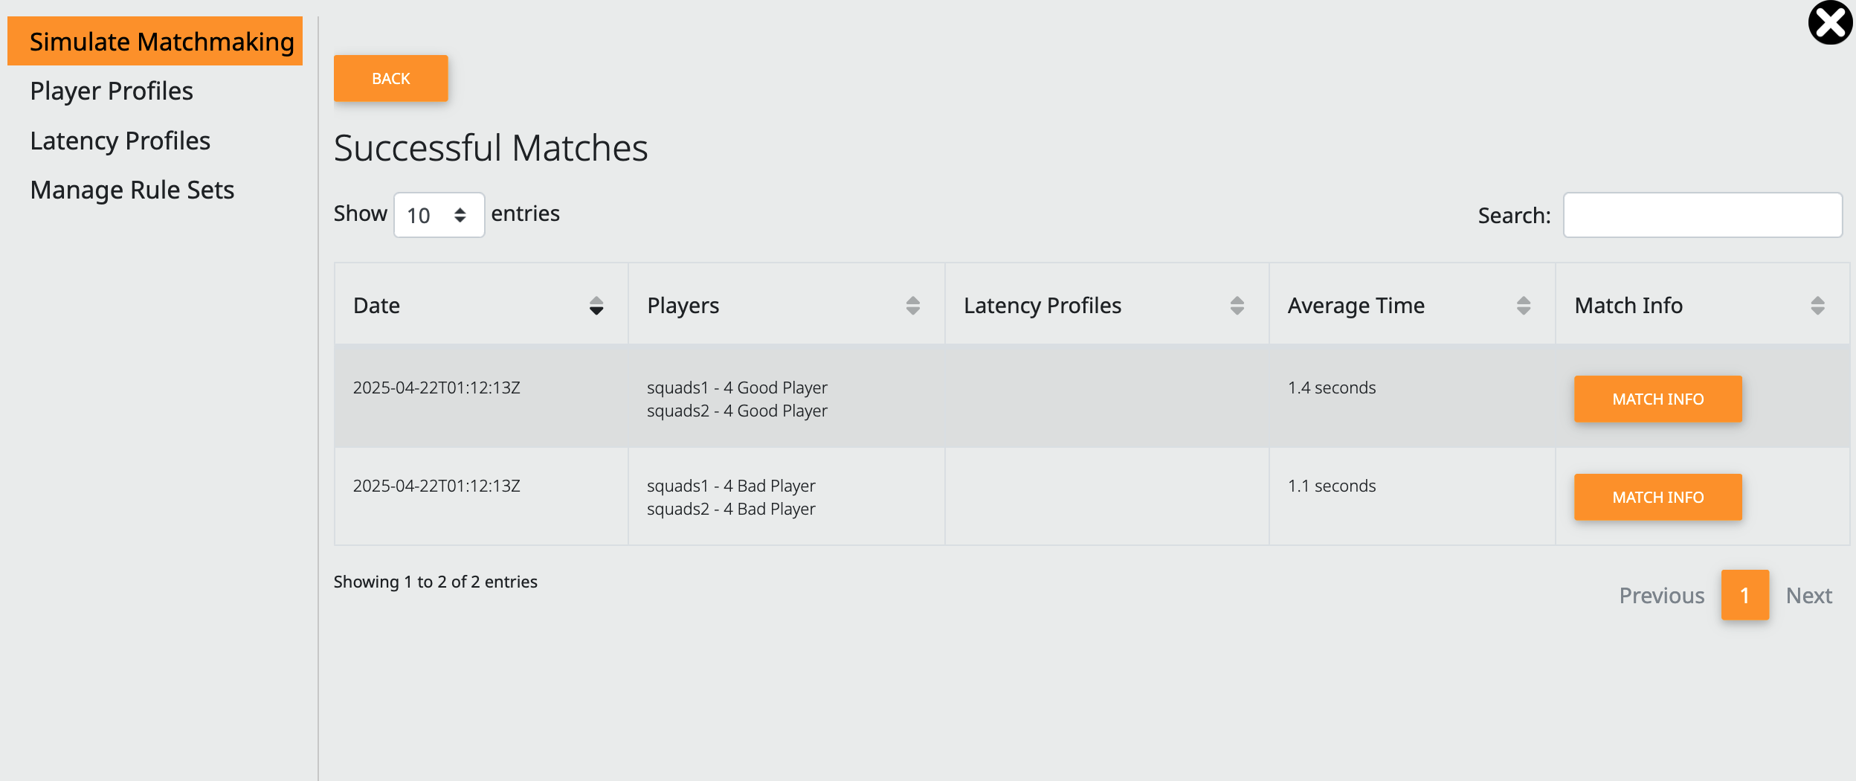This screenshot has width=1856, height=781.
Task: Select page 1 in pagination
Action: coord(1744,596)
